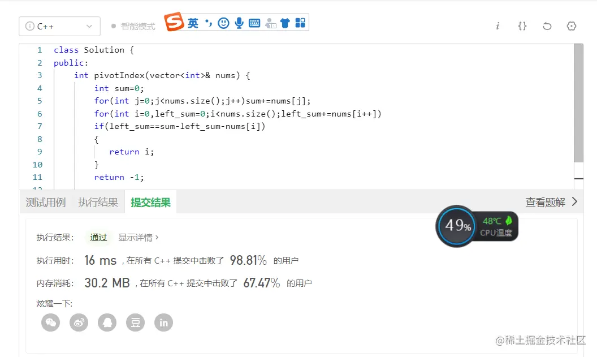597x357 pixels.
Task: Open the Sogou toolbox grid icon
Action: click(x=300, y=23)
